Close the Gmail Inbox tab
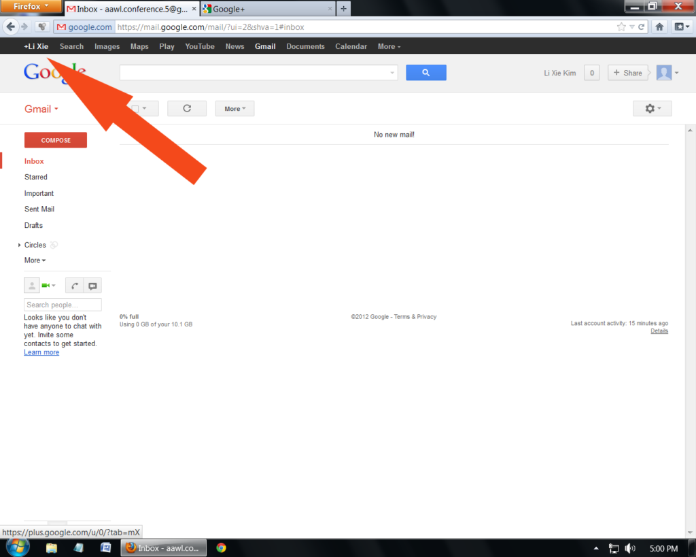Image resolution: width=696 pixels, height=557 pixels. (x=194, y=8)
